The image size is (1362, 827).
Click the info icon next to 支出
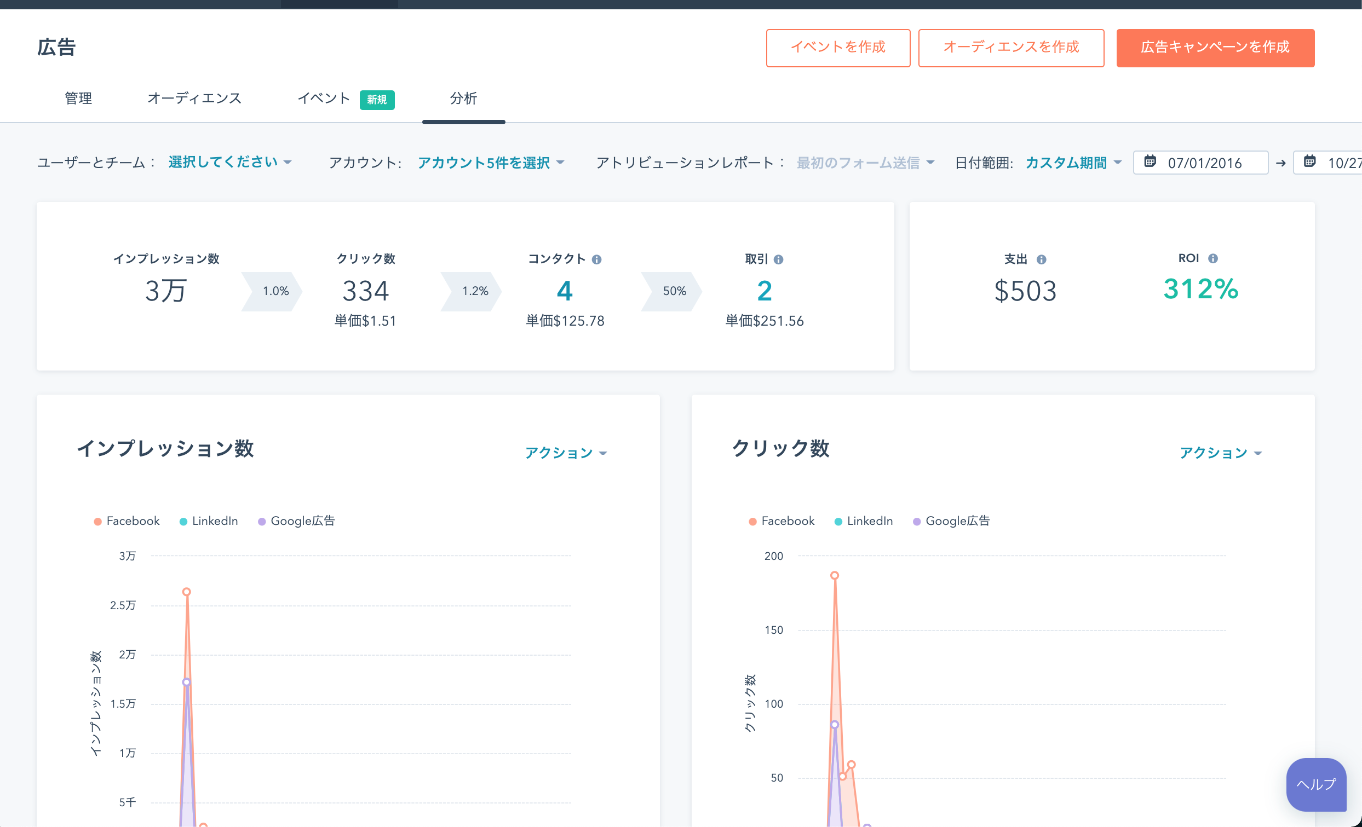point(1042,259)
